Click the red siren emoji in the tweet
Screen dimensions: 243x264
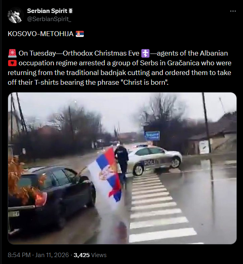point(12,54)
